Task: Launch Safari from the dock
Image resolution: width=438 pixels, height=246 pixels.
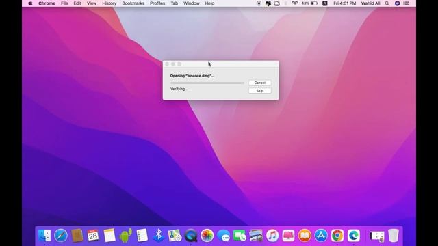Action: (x=61, y=235)
